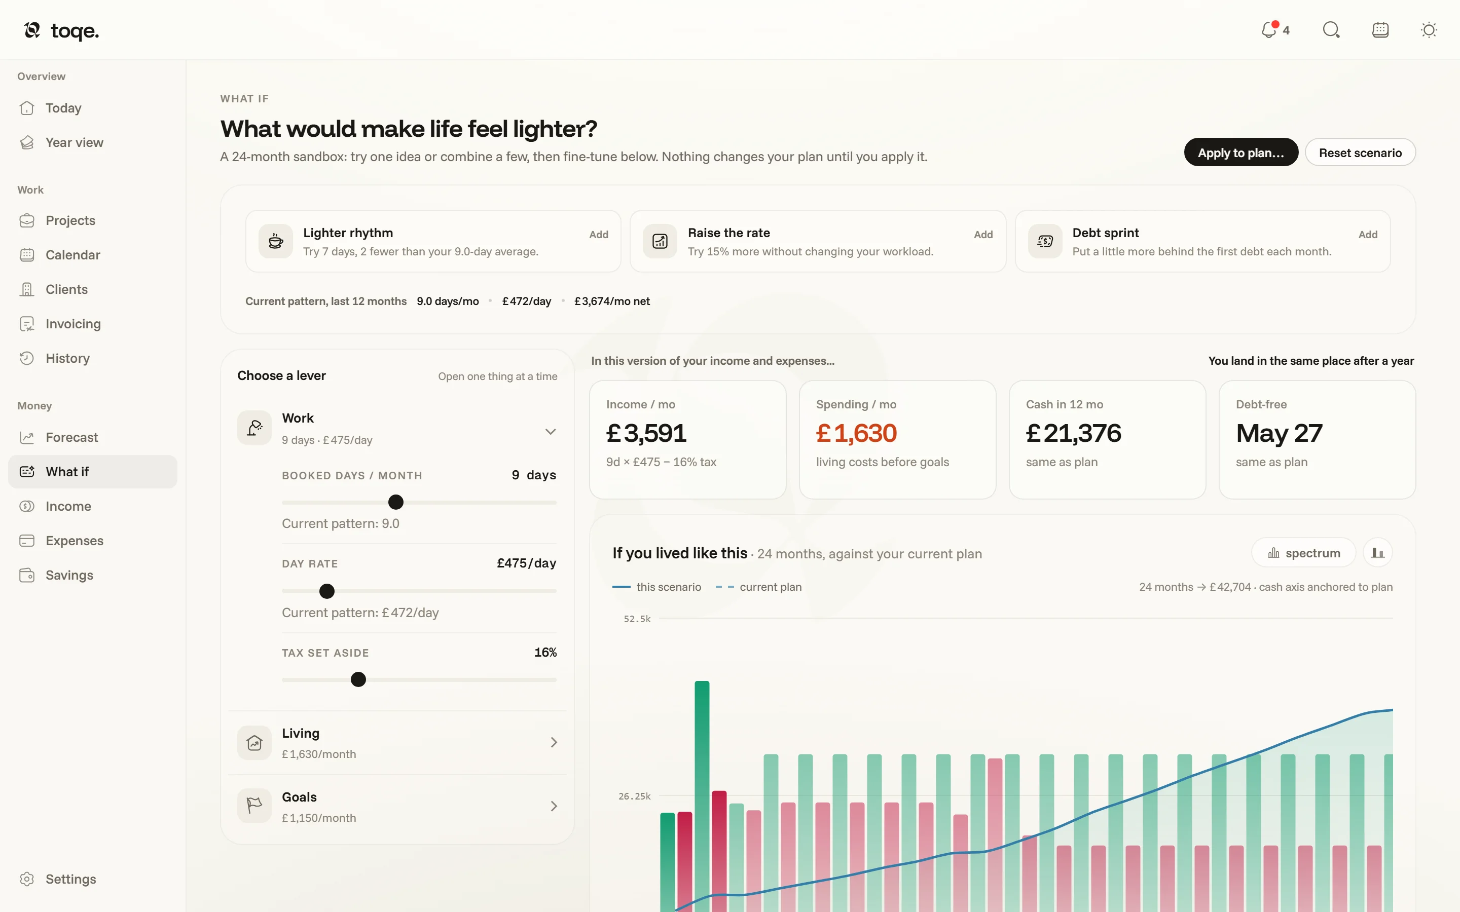Add the Raise the rate idea

pos(983,235)
